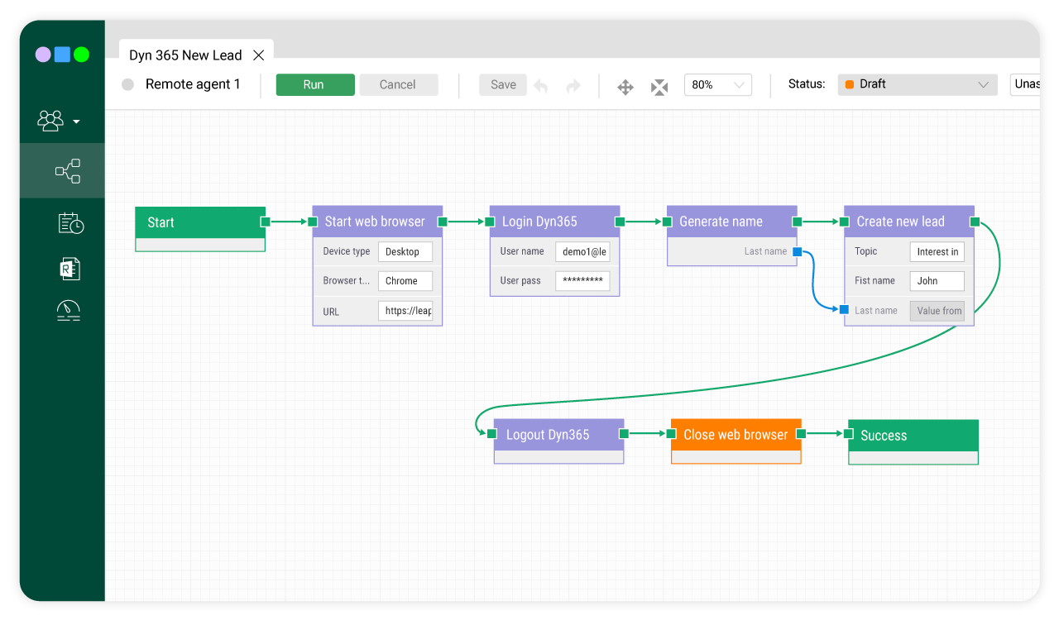Open the workflow designer view in the sidebar
The width and height of the screenshot is (1059, 620).
[x=68, y=170]
